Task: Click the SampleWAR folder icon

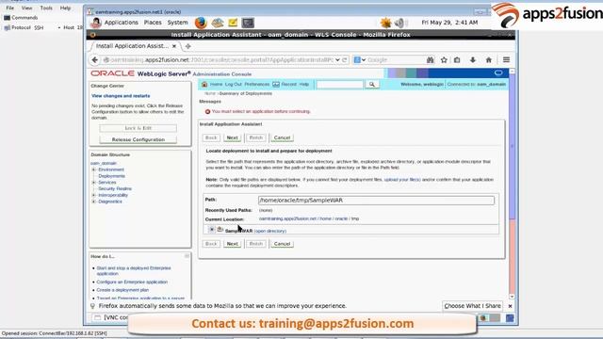Action: click(220, 230)
